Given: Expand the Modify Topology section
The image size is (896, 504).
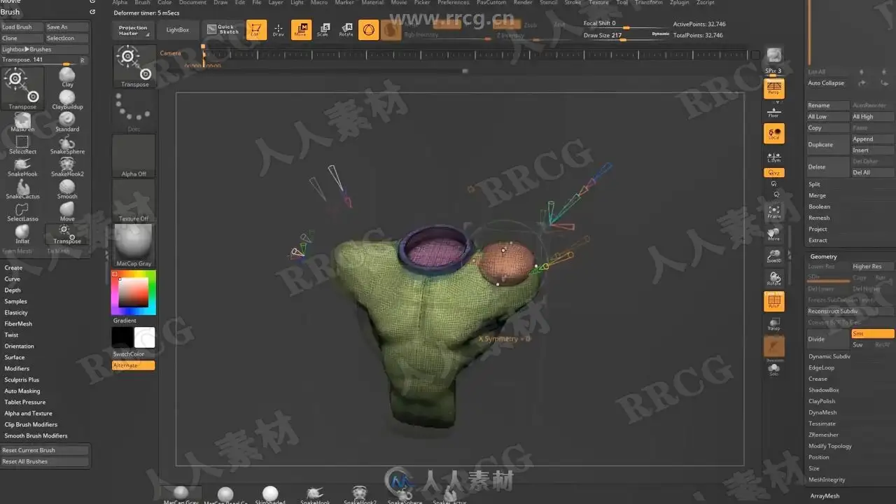Looking at the screenshot, I should click(x=830, y=446).
